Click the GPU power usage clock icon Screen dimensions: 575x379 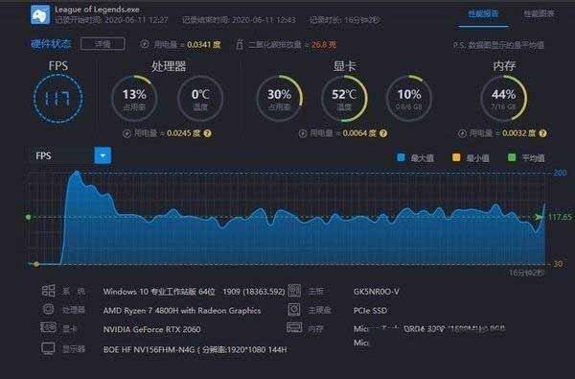[303, 133]
